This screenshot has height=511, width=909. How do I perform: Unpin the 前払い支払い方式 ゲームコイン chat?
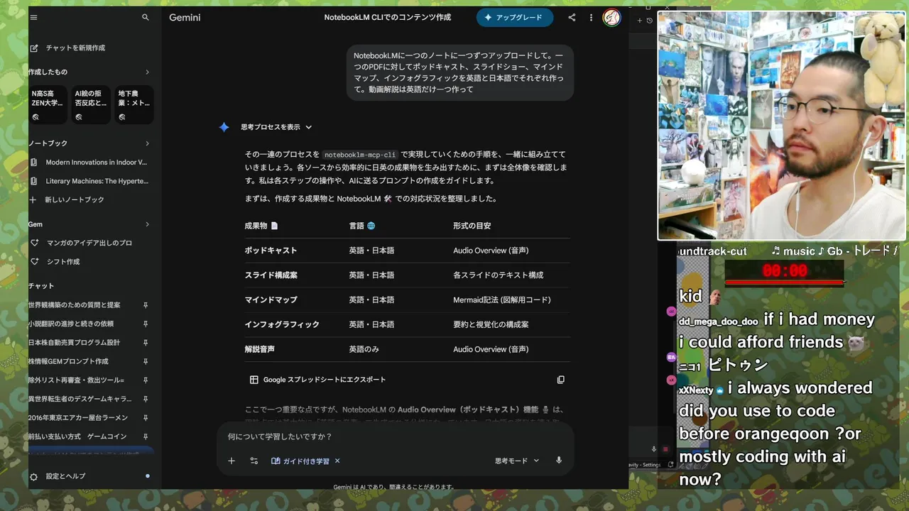[x=146, y=436]
